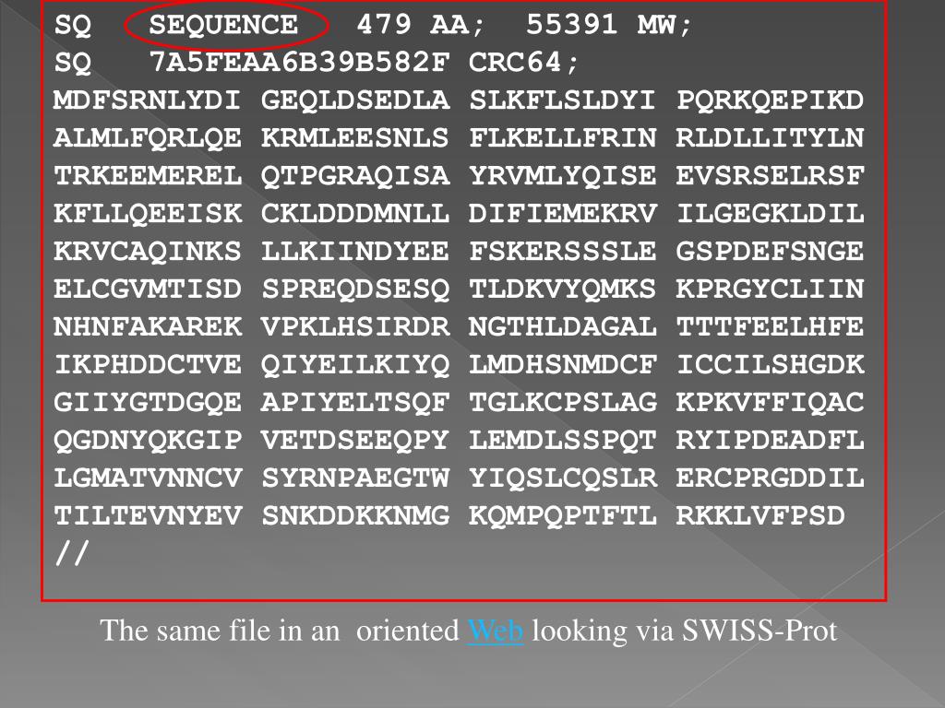
Task: Click sequence block GIIYGTDGQE
Action: click(x=147, y=402)
